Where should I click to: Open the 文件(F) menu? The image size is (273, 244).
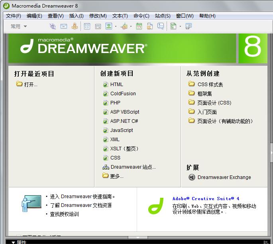[x=14, y=16]
